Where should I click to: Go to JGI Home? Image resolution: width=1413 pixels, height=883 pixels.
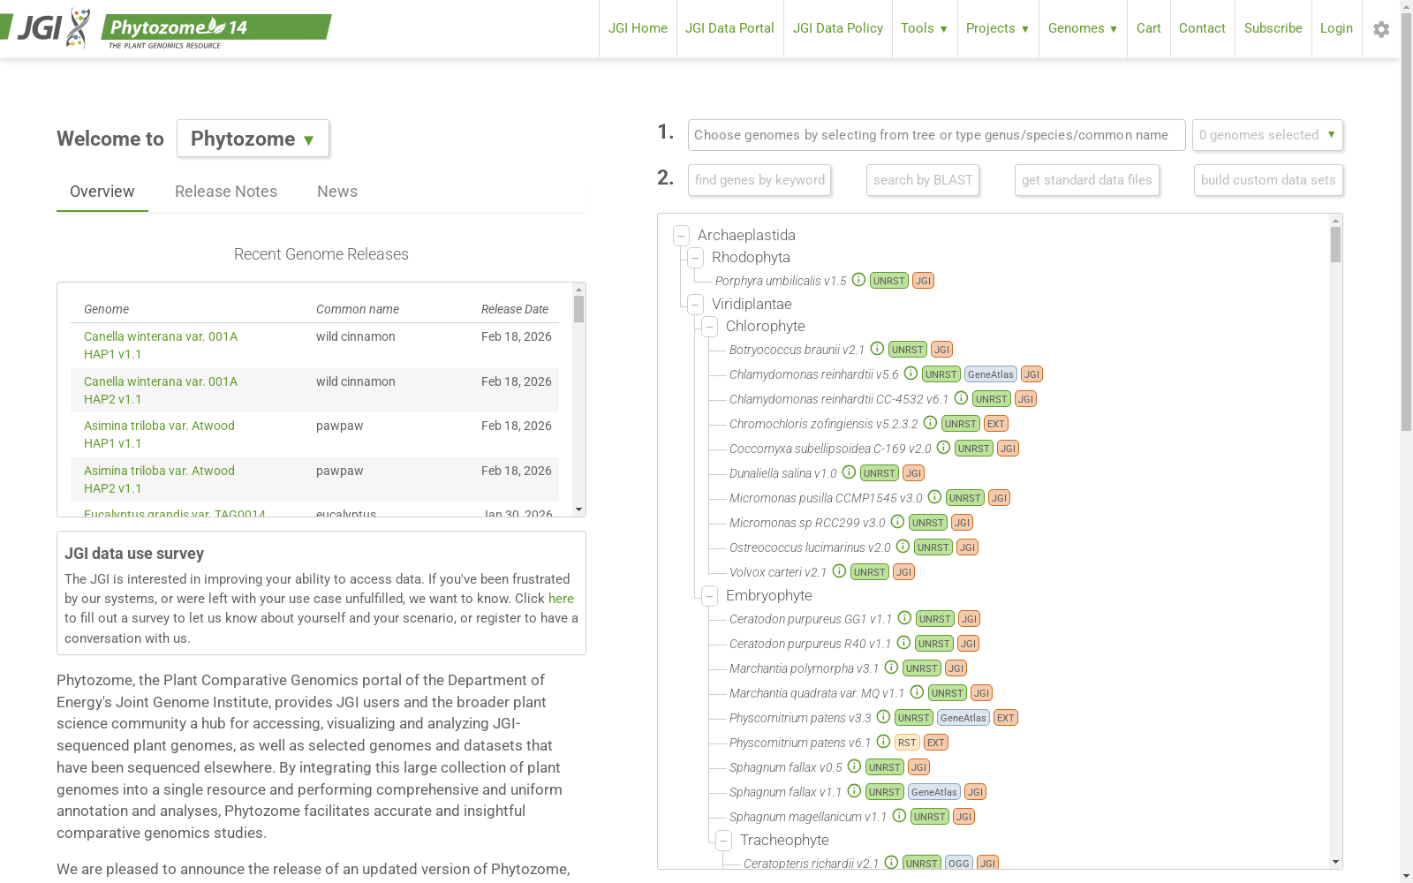pyautogui.click(x=638, y=29)
